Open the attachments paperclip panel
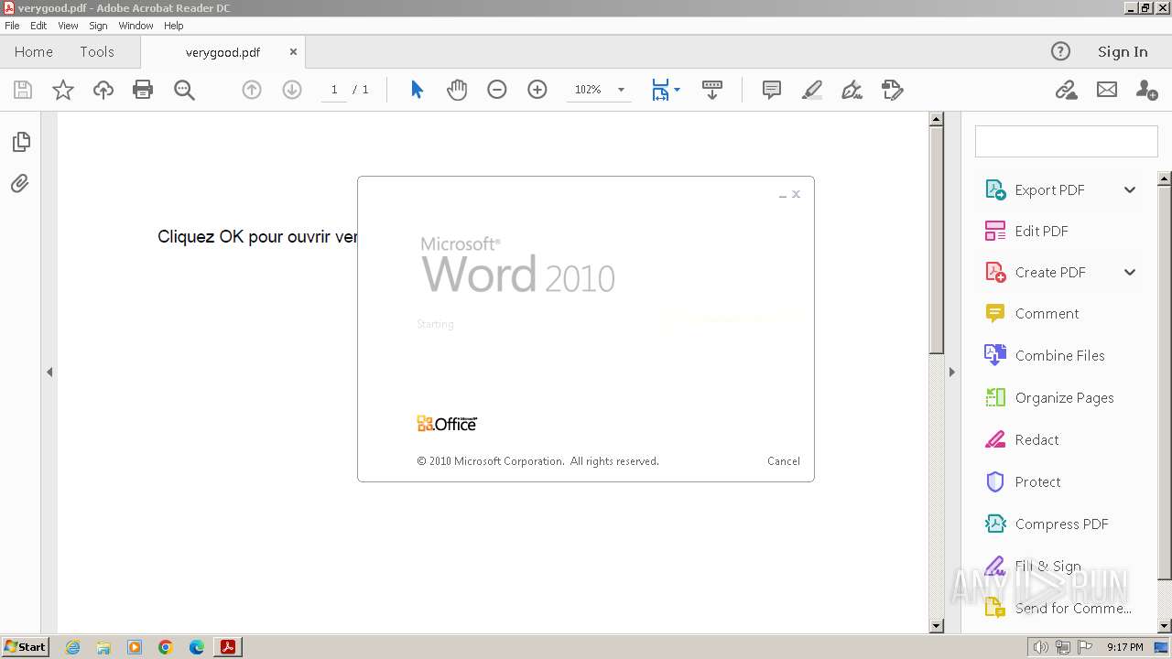1172x659 pixels. point(20,184)
